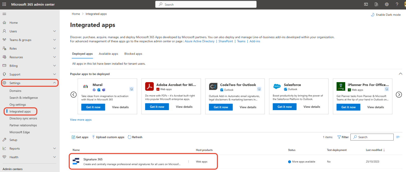Open Domains under Settings
The width and height of the screenshot is (406, 172).
(x=15, y=91)
